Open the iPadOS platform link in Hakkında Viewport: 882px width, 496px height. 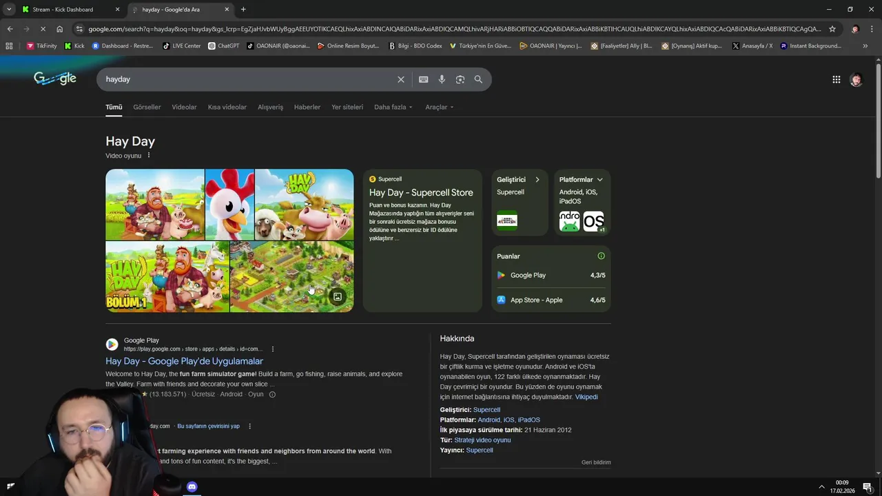tap(529, 420)
